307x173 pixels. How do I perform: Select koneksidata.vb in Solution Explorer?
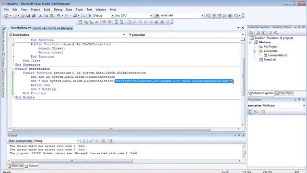coord(278,55)
